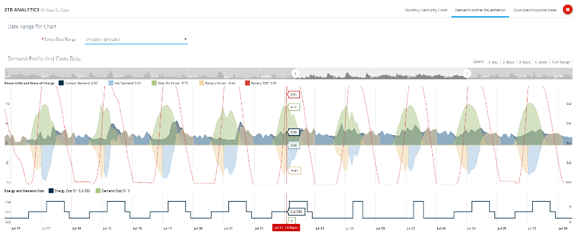The width and height of the screenshot is (578, 242).
Task: Set zoom to Full Range
Action: pyautogui.click(x=560, y=62)
